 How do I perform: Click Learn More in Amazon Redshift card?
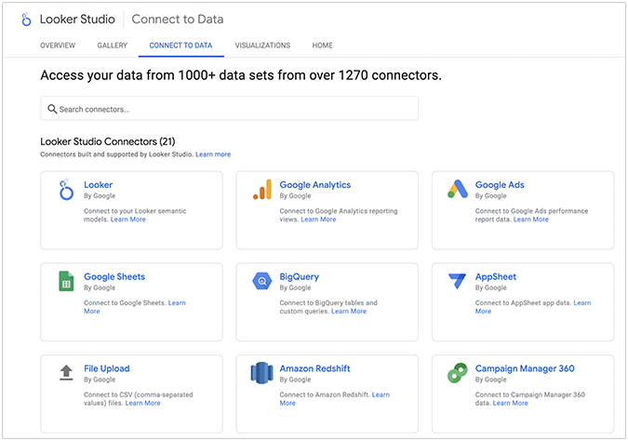(x=381, y=394)
